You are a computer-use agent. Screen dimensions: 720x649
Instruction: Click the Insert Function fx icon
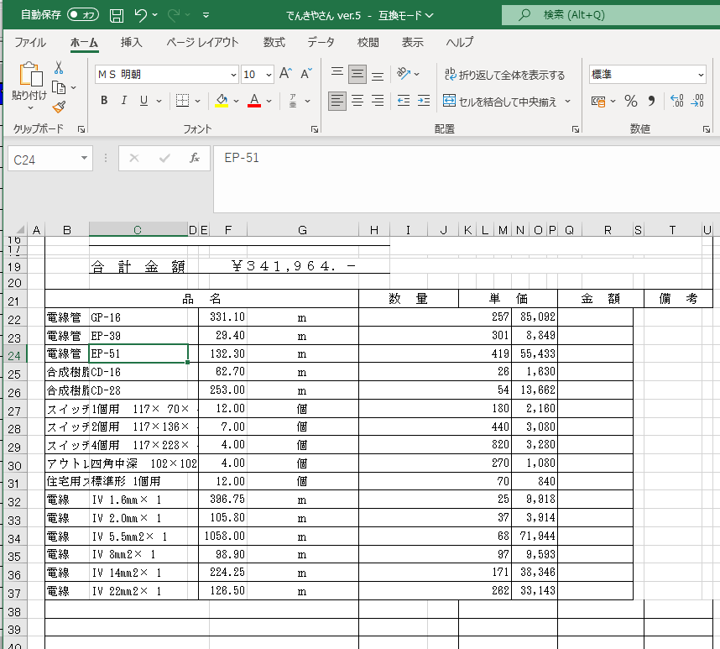pos(194,159)
